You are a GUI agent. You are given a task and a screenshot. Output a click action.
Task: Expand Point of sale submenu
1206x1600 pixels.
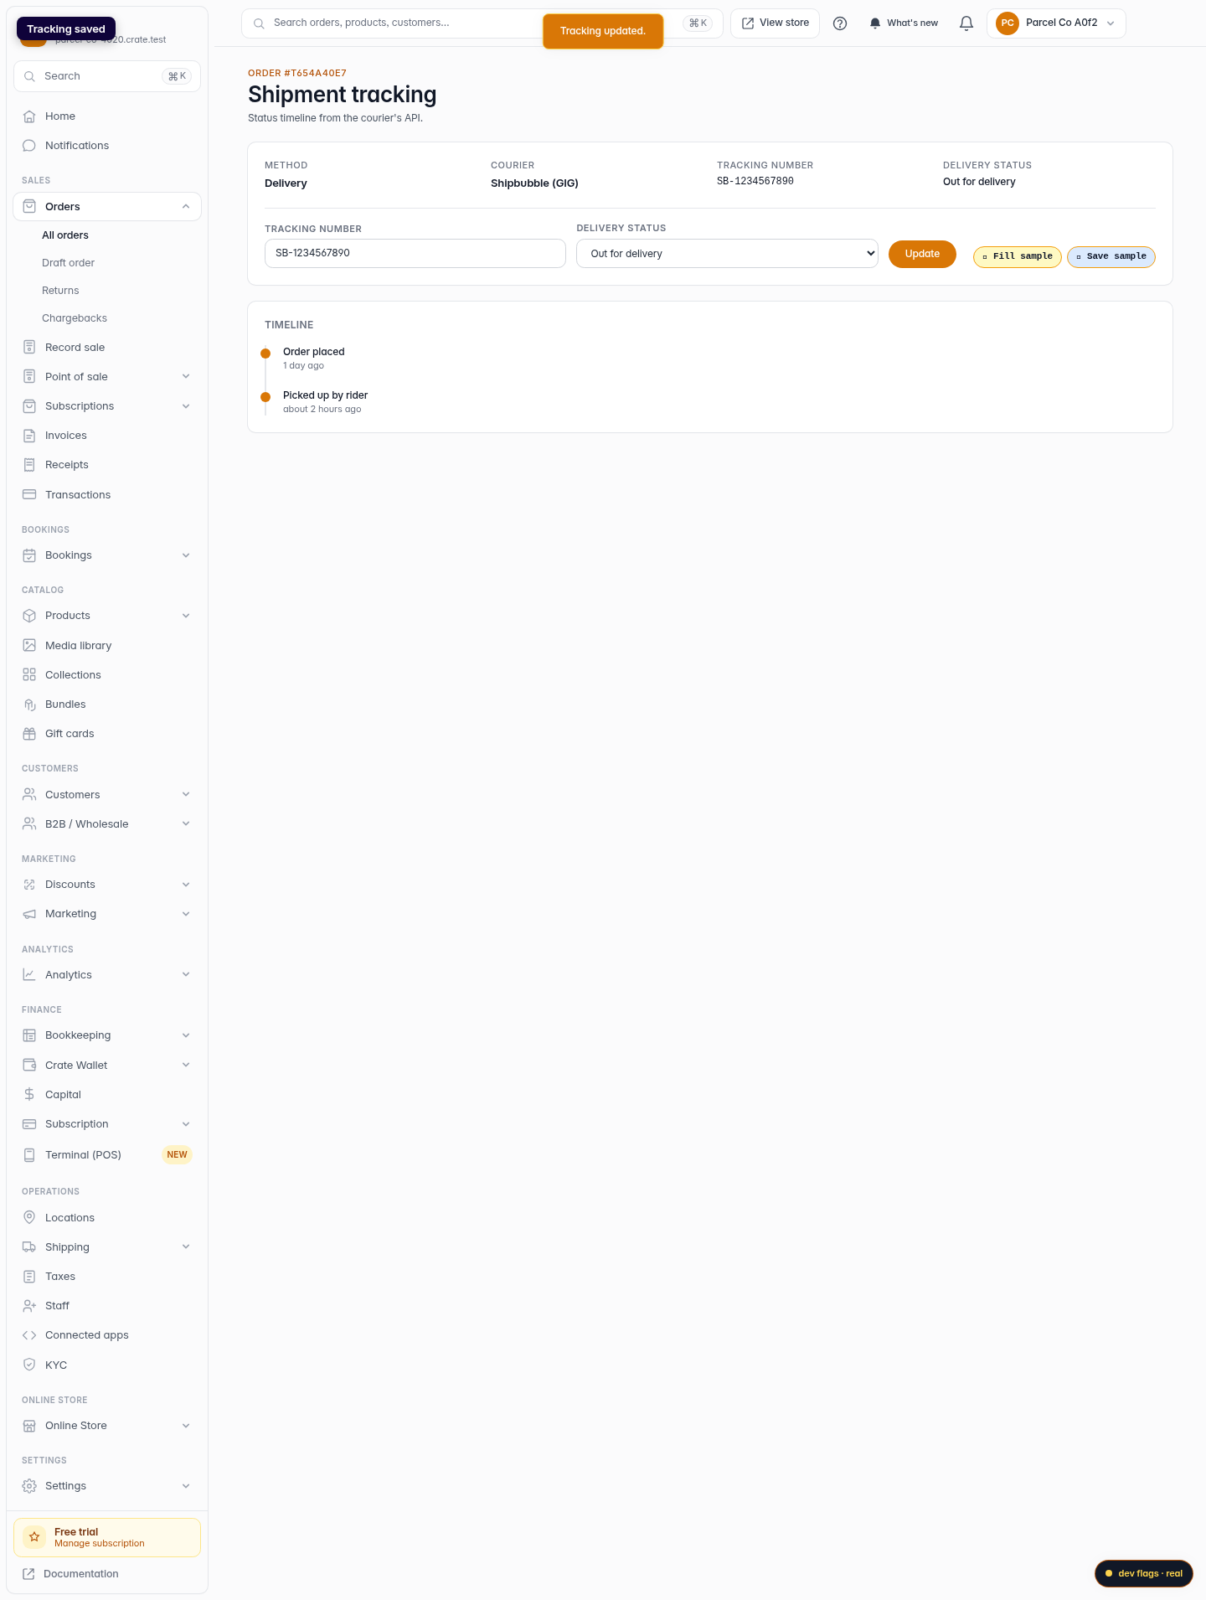click(x=186, y=376)
